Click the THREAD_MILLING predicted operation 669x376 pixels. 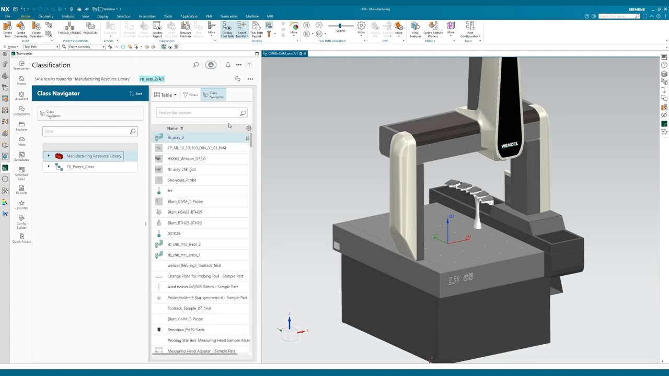click(x=70, y=29)
